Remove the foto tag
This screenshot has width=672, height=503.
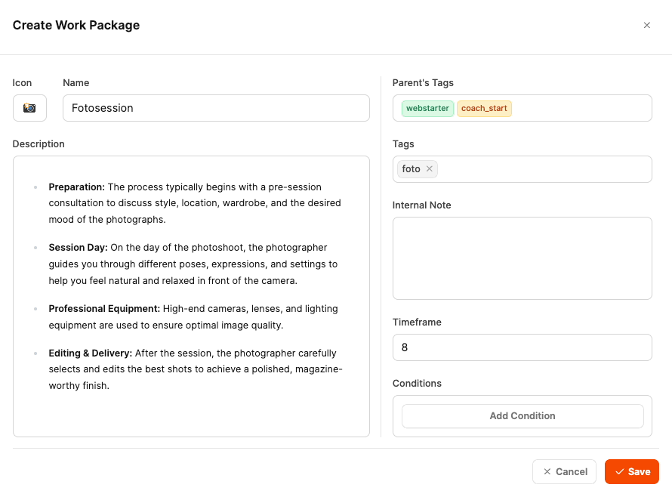coord(430,169)
